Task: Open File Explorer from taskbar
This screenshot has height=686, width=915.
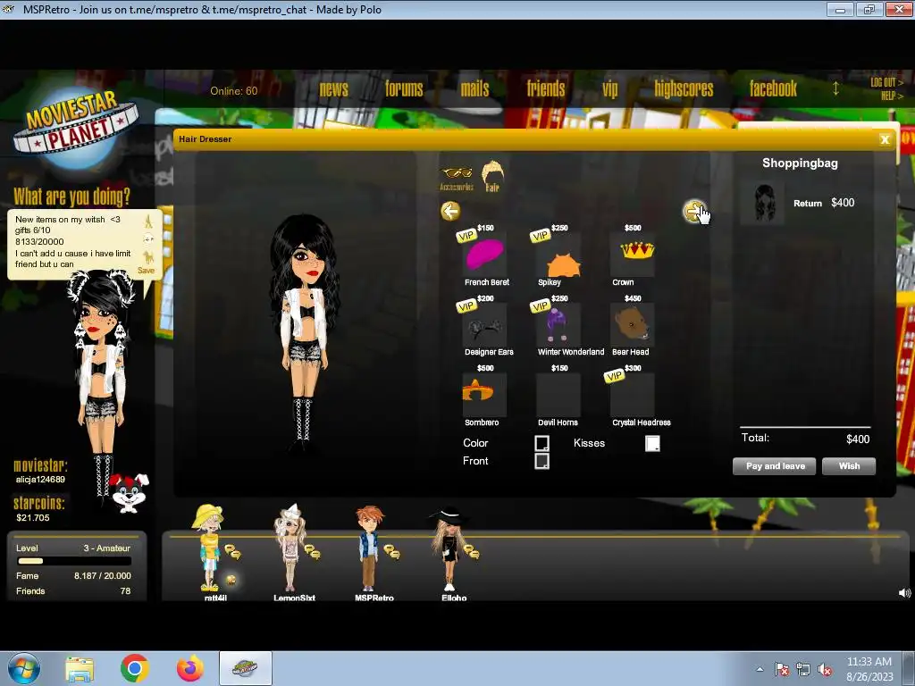Action: click(x=80, y=669)
